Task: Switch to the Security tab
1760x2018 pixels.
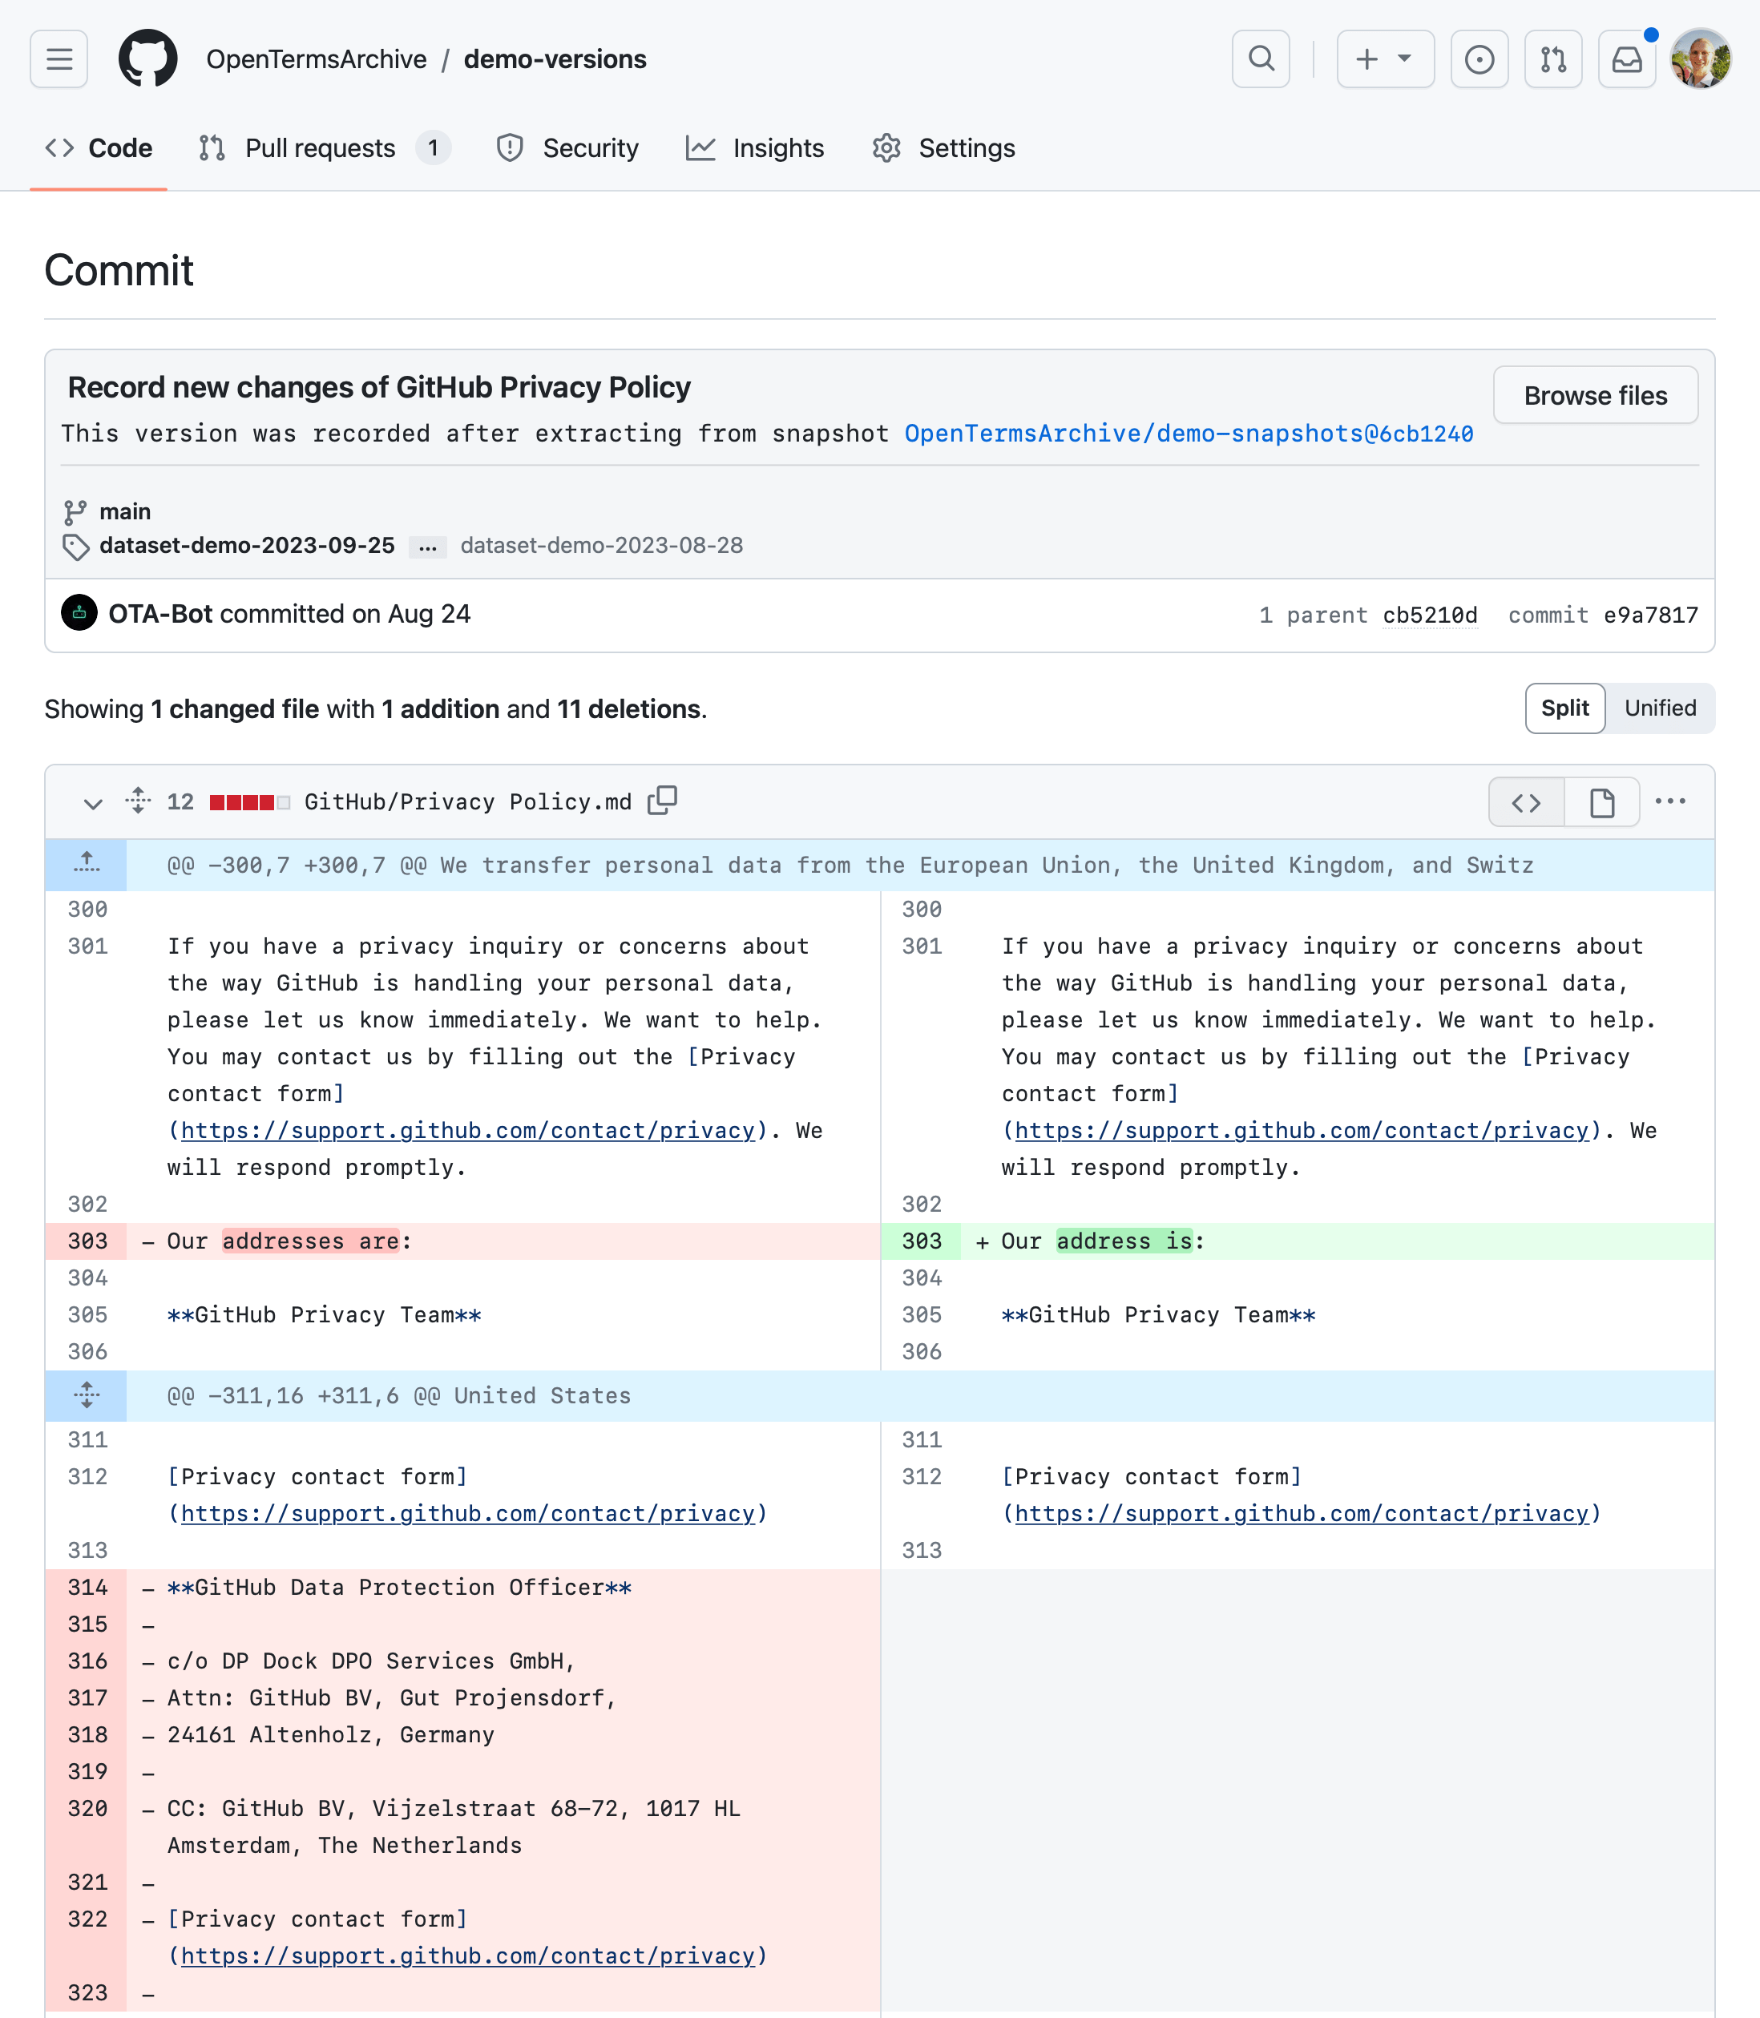Action: coord(567,148)
